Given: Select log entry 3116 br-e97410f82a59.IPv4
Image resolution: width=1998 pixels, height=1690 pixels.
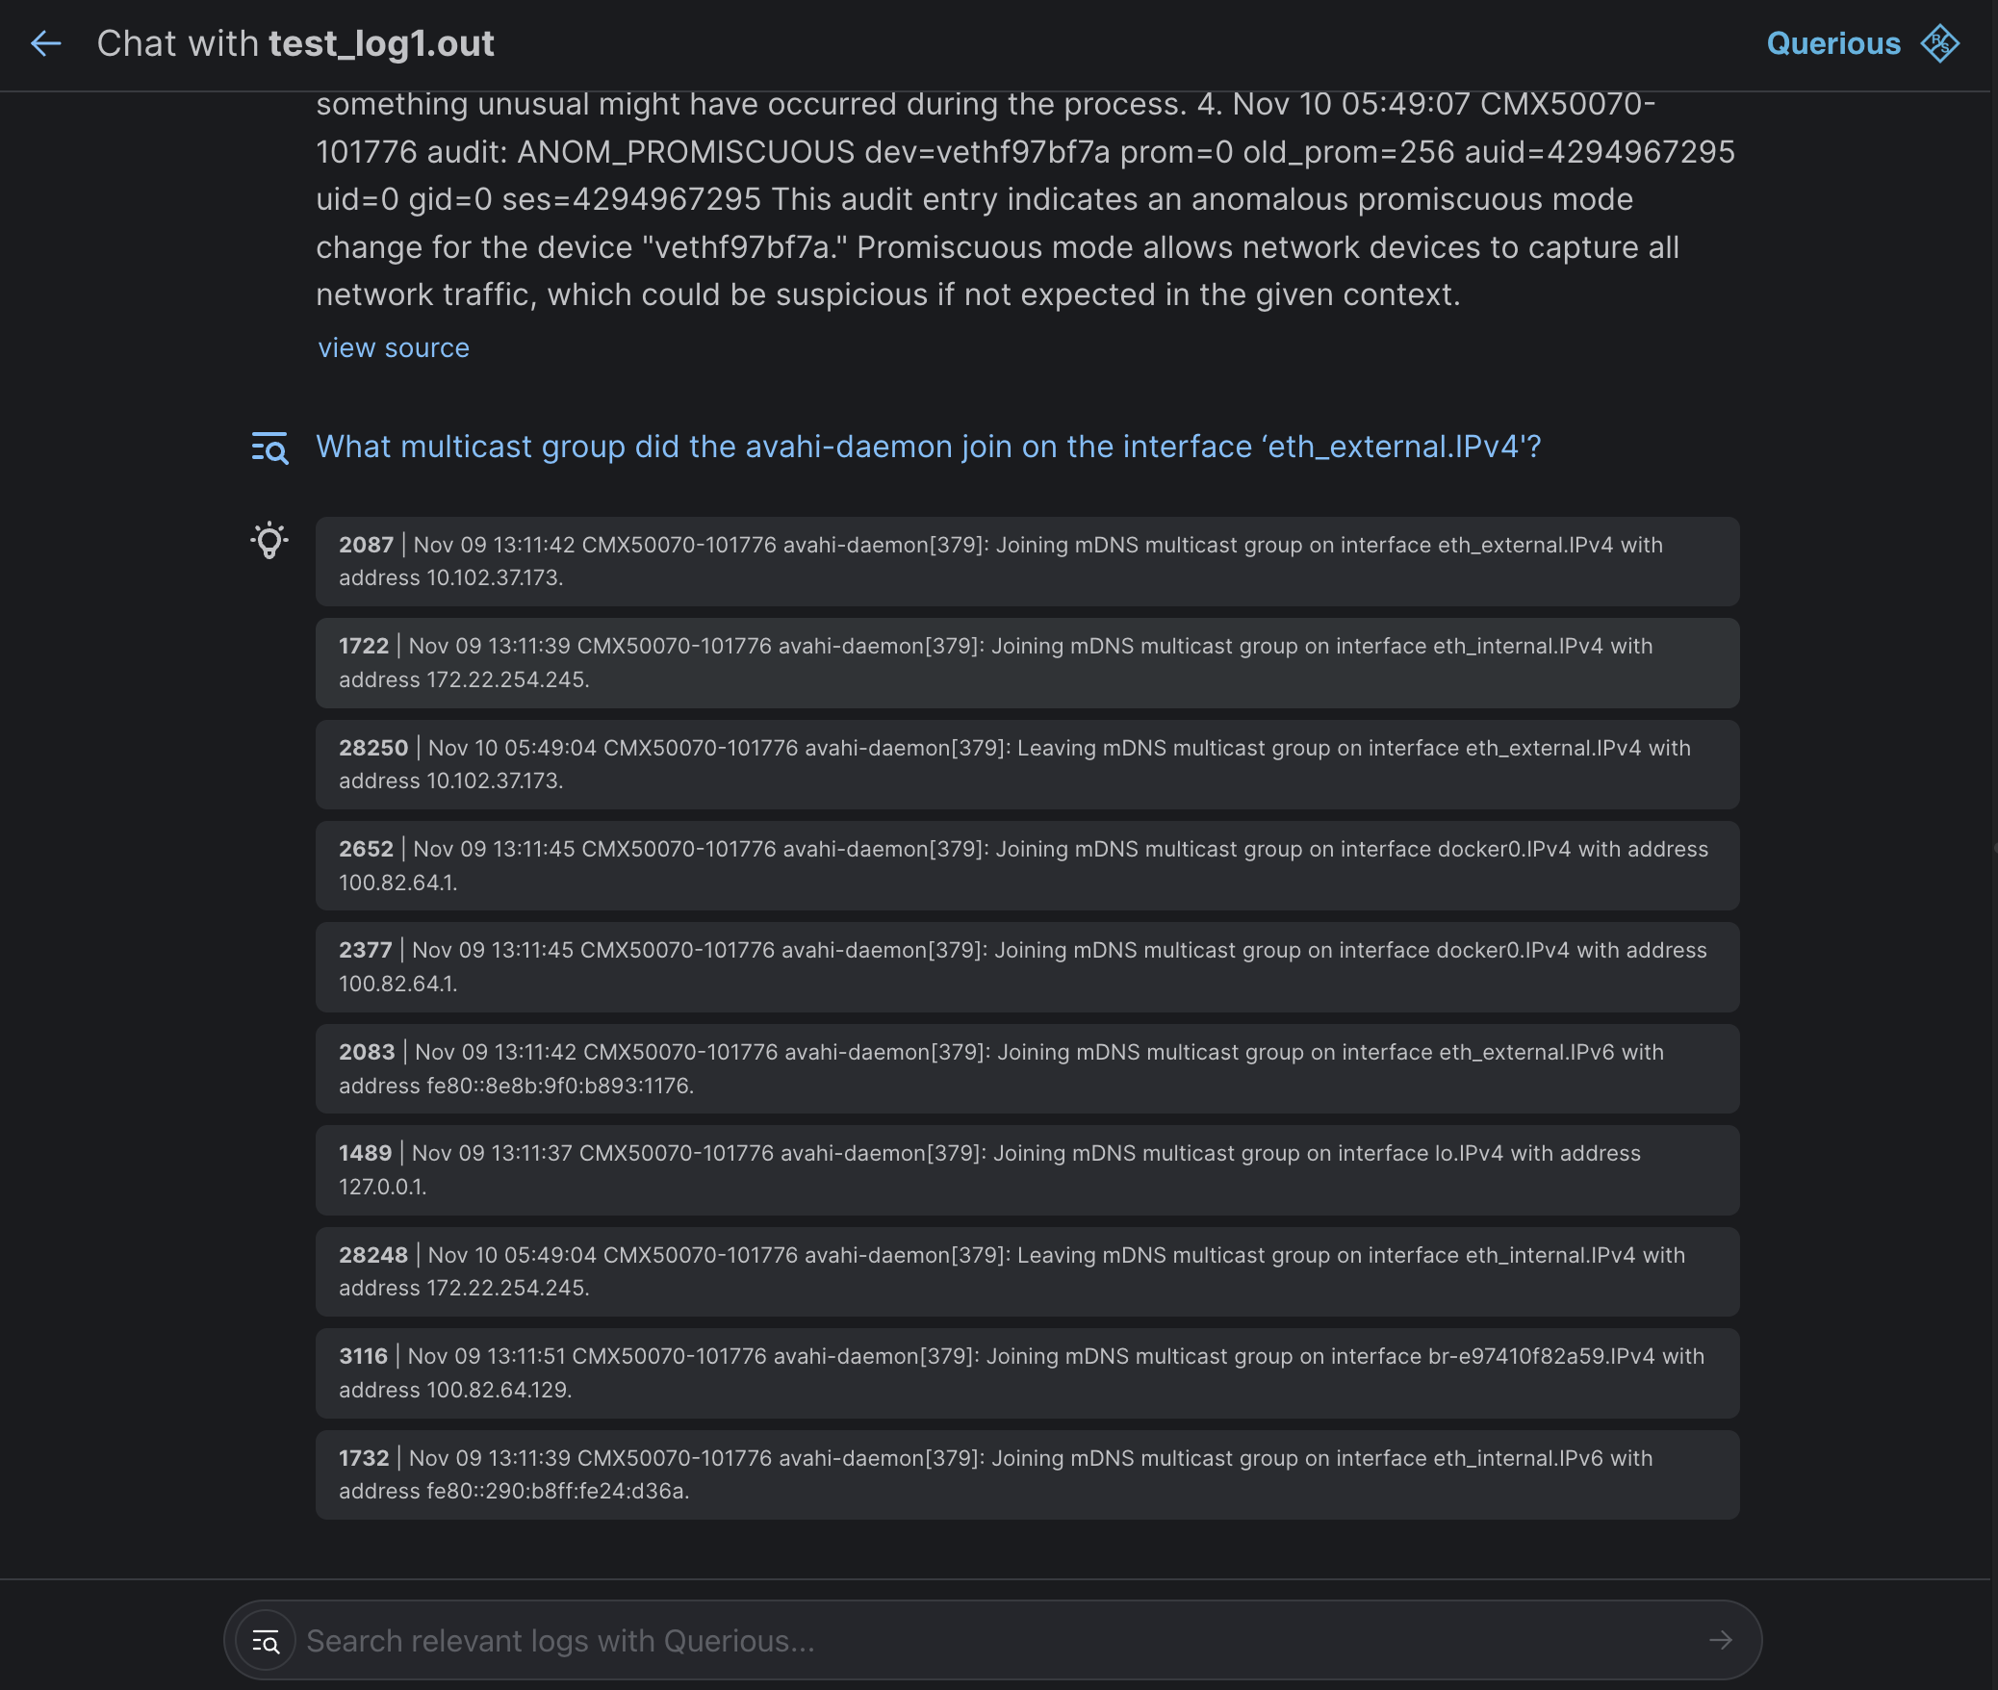Looking at the screenshot, I should pyautogui.click(x=1027, y=1372).
